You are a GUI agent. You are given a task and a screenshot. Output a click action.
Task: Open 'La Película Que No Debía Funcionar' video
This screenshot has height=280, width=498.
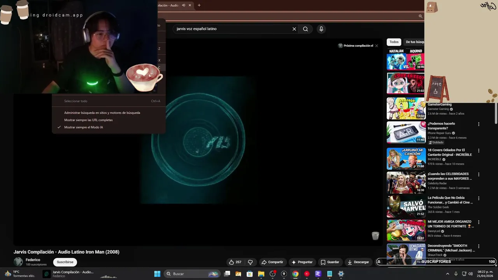pyautogui.click(x=450, y=200)
